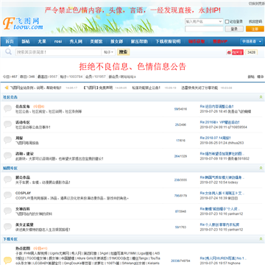Click the post count 795/8179 in COSPLAY row

180,196
